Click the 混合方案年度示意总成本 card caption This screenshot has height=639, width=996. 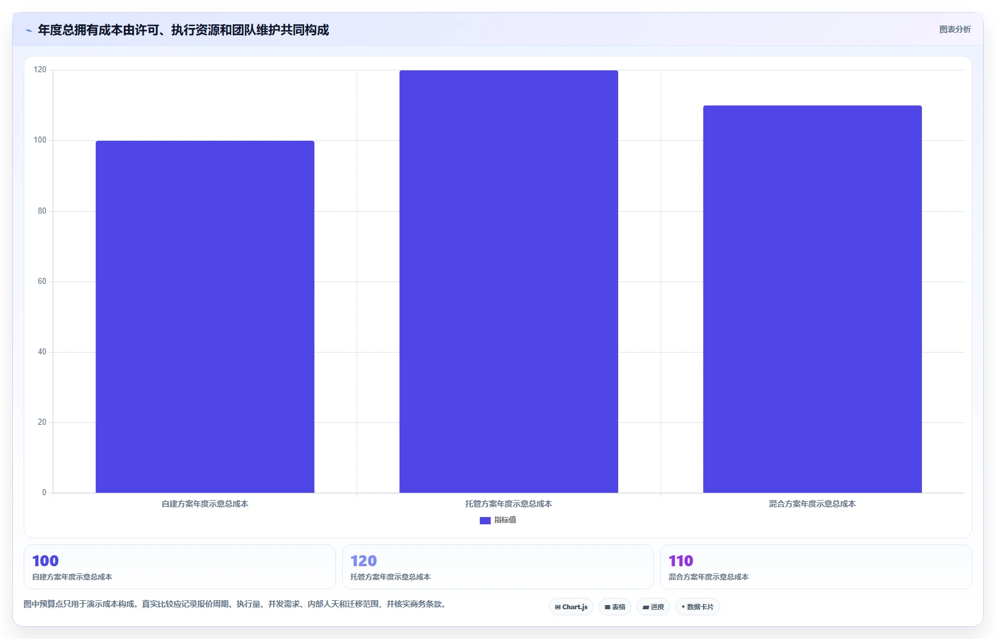click(x=708, y=577)
